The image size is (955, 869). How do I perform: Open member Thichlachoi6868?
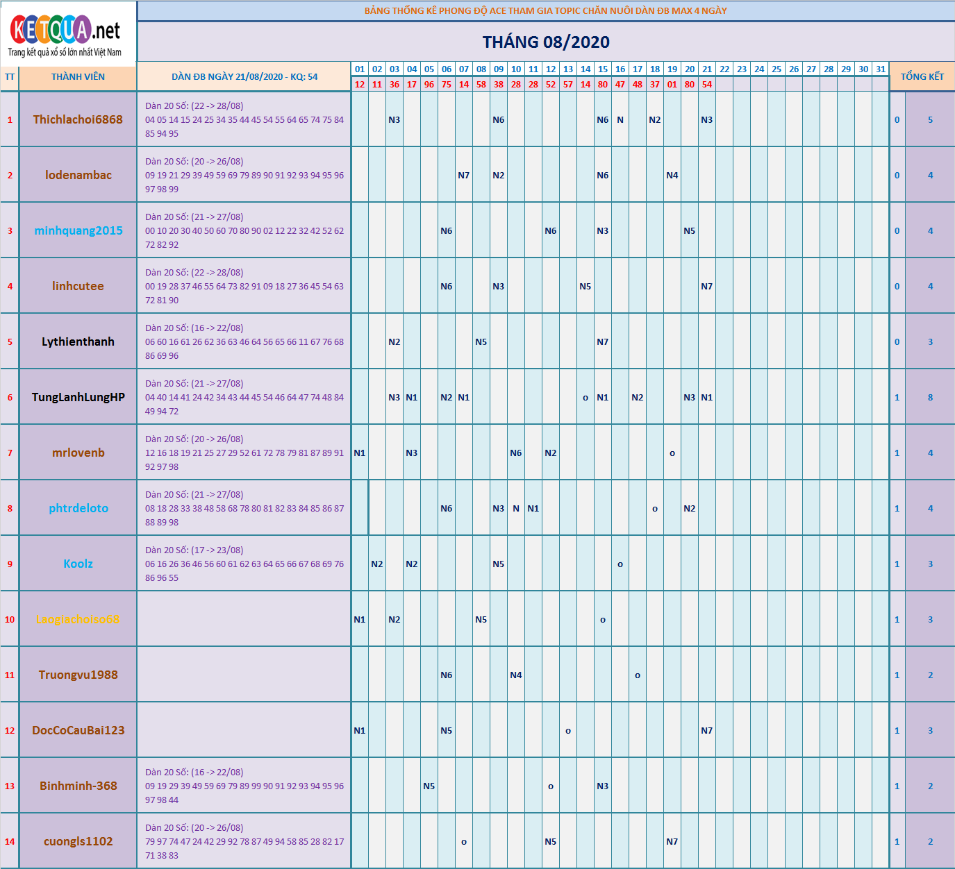(x=78, y=119)
